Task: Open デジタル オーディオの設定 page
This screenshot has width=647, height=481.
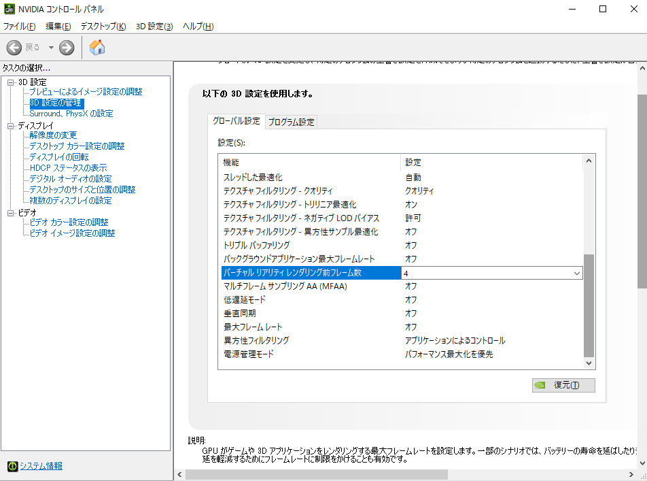Action: 71,179
